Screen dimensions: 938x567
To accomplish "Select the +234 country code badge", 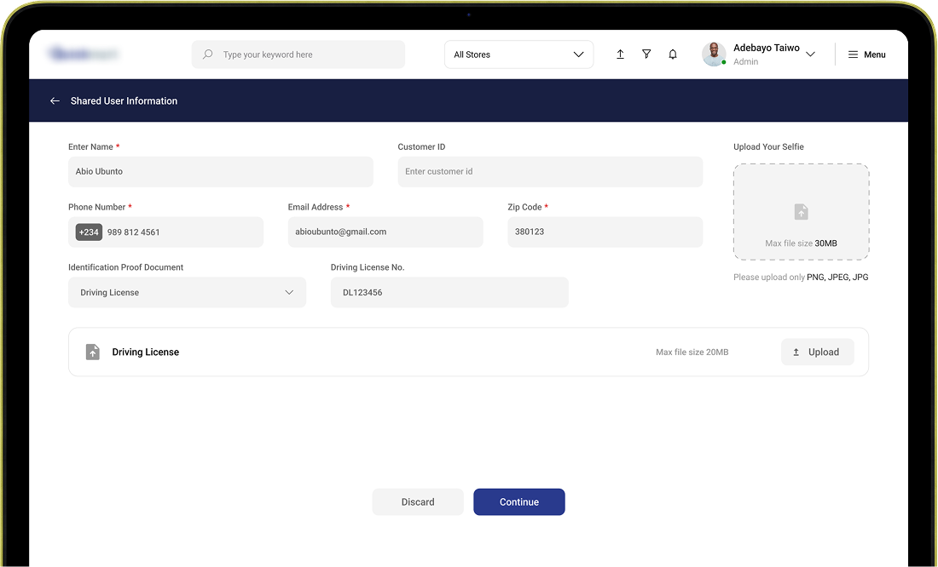I will (x=89, y=232).
